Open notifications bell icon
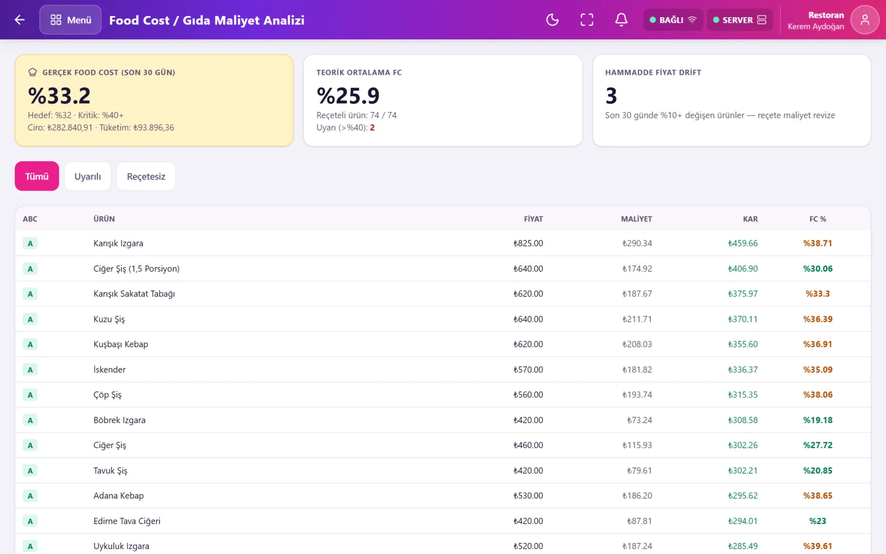 tap(621, 20)
